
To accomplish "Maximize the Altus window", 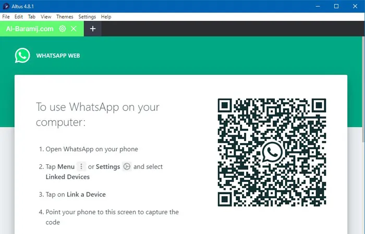I will [336, 6].
